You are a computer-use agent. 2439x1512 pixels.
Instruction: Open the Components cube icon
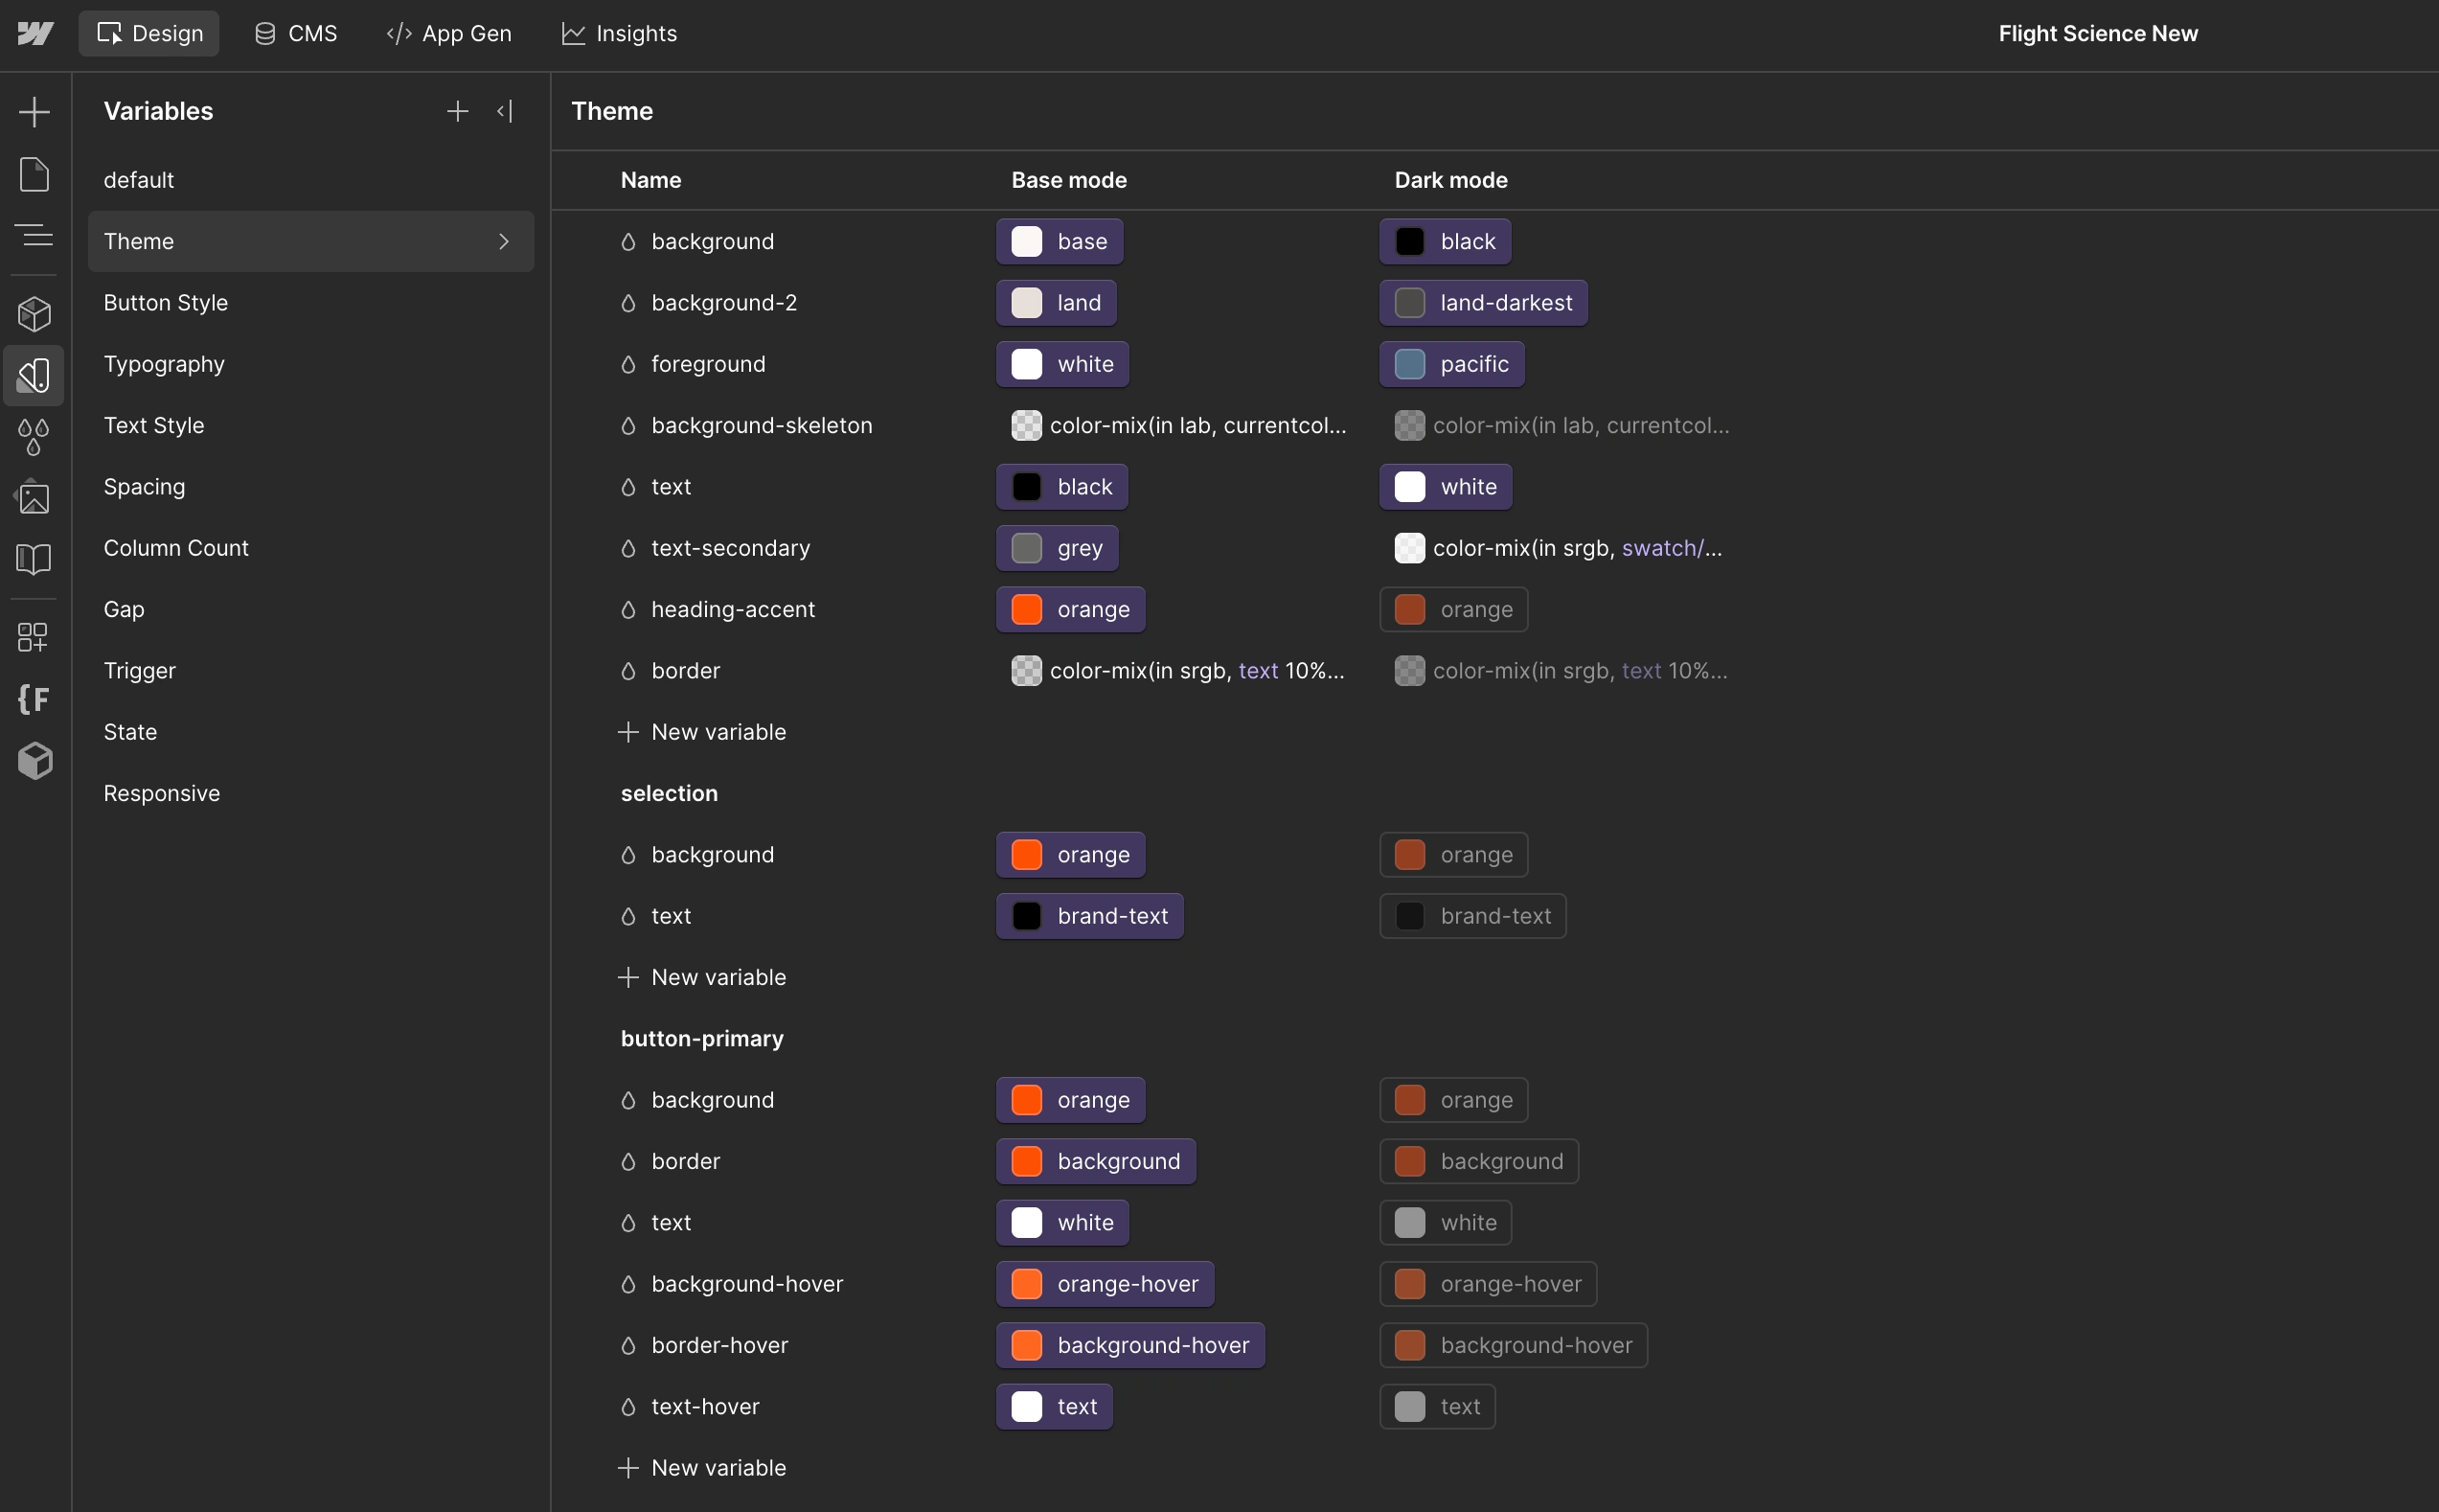tap(35, 314)
